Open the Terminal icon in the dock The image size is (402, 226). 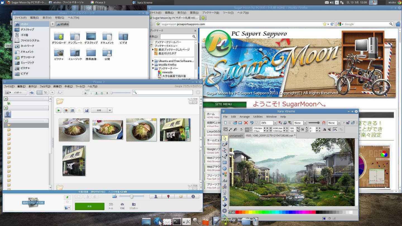tap(177, 222)
